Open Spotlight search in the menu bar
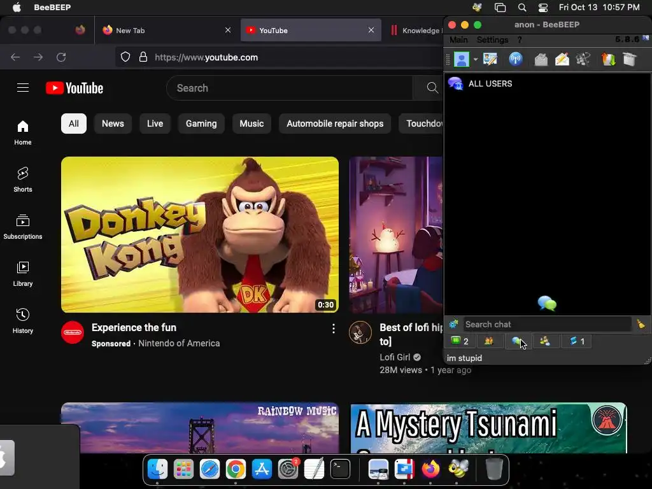652x489 pixels. [x=522, y=8]
